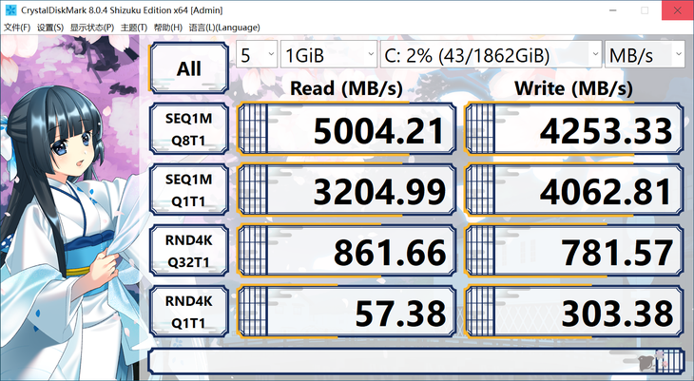Start the SEQ1M Q1T1 test

(189, 190)
